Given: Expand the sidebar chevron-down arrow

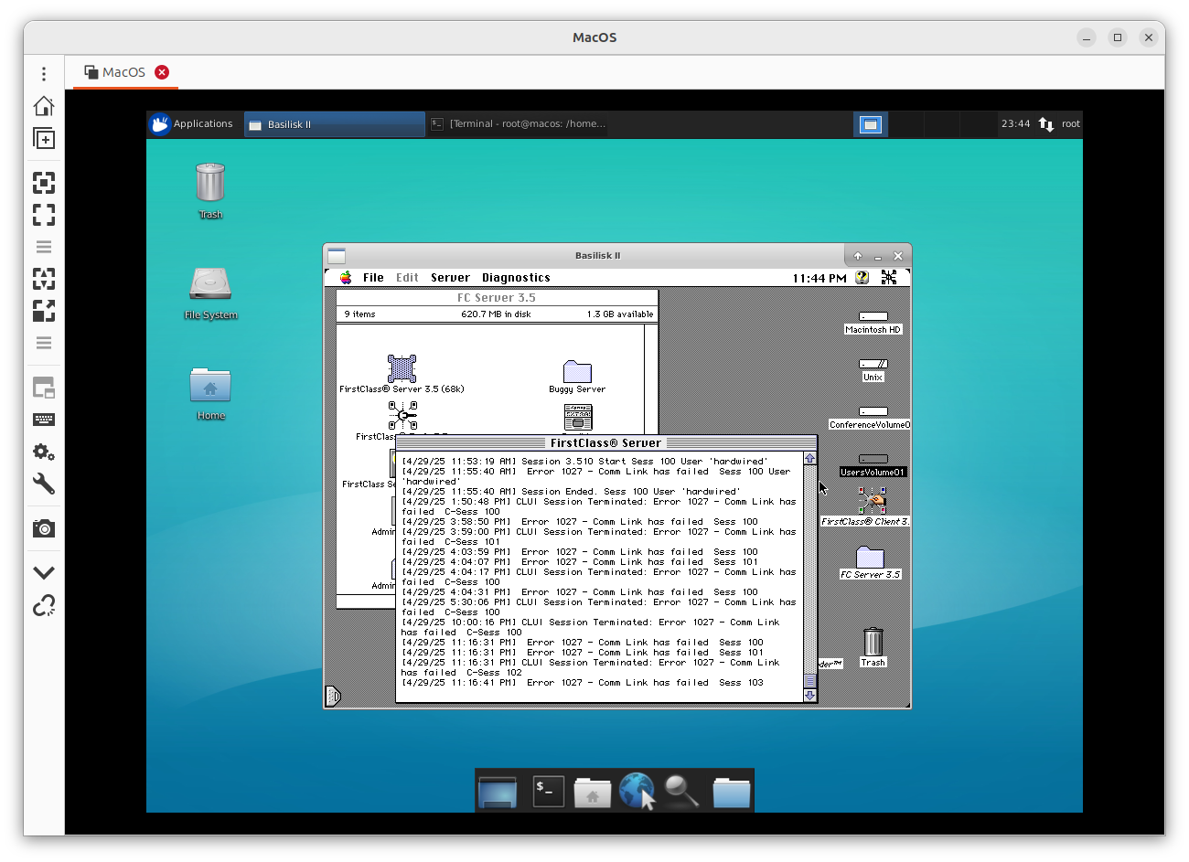Looking at the screenshot, I should click(x=44, y=573).
